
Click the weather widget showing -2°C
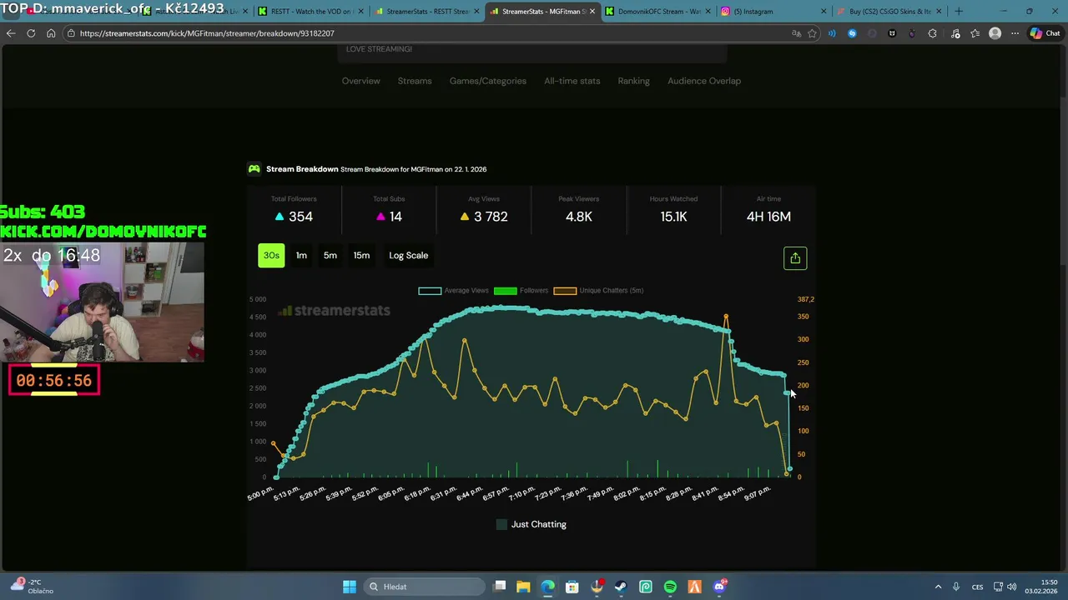[x=32, y=587]
